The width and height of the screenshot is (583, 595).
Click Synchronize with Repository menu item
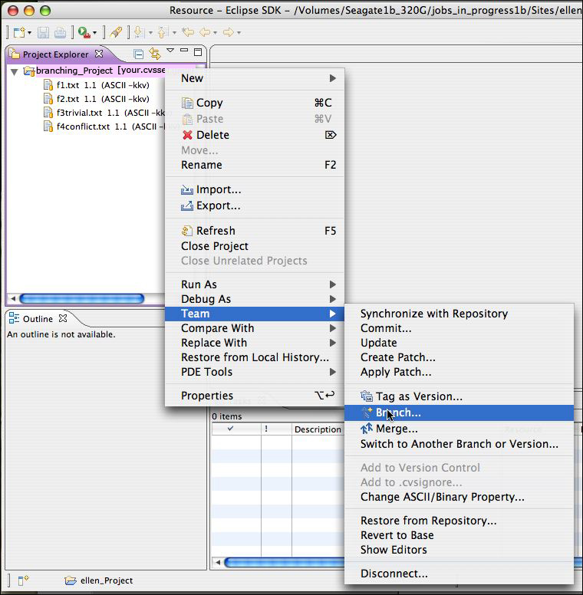(x=433, y=314)
